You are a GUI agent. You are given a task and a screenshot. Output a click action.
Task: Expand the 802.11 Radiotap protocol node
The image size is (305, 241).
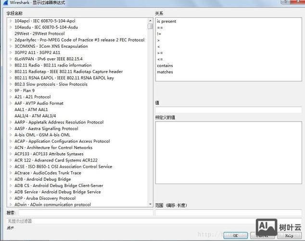click(11, 72)
